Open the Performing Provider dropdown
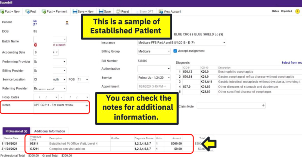 point(64,62)
